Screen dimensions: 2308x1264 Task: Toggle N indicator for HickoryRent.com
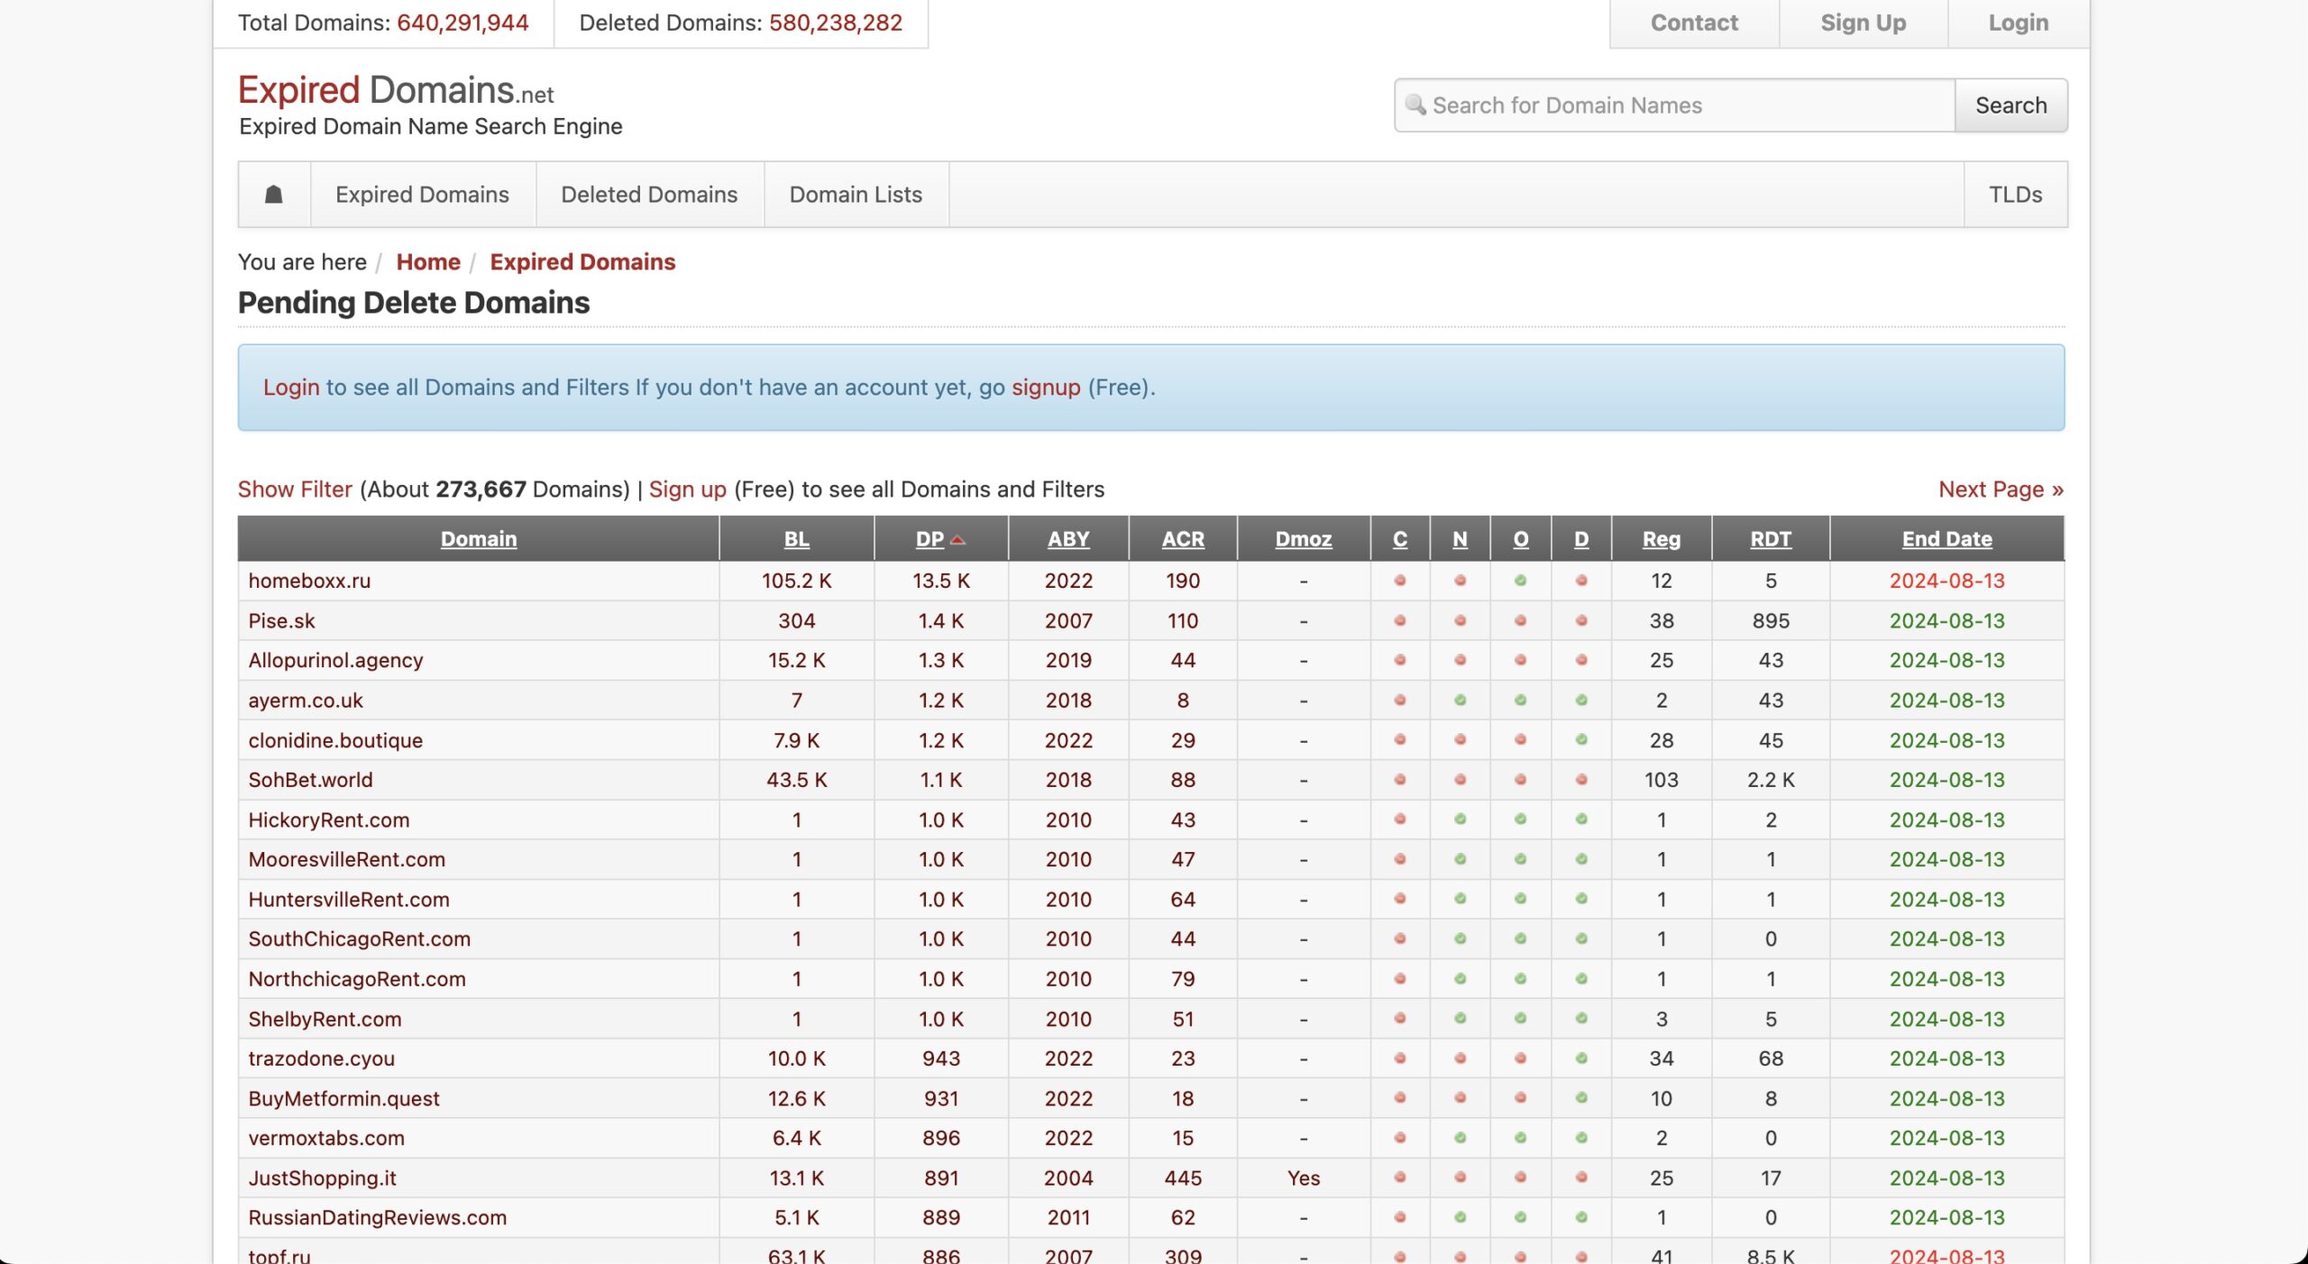tap(1460, 819)
